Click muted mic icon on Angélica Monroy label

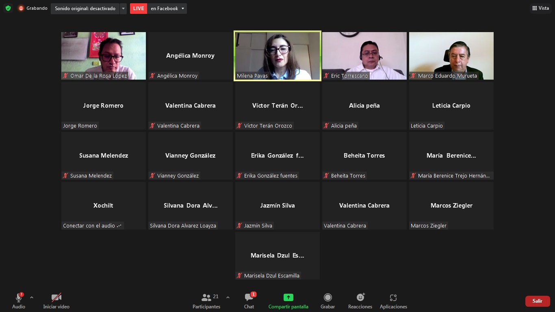coord(152,76)
